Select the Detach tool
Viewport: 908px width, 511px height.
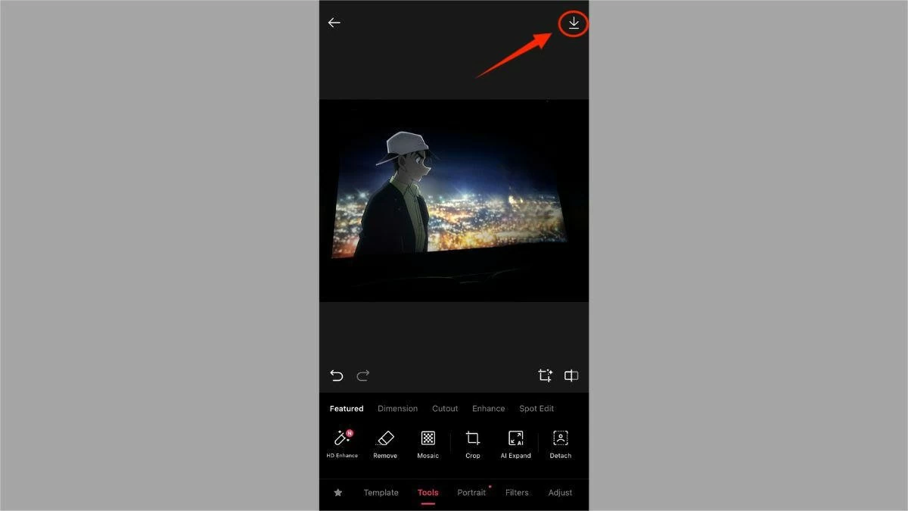[x=561, y=444]
